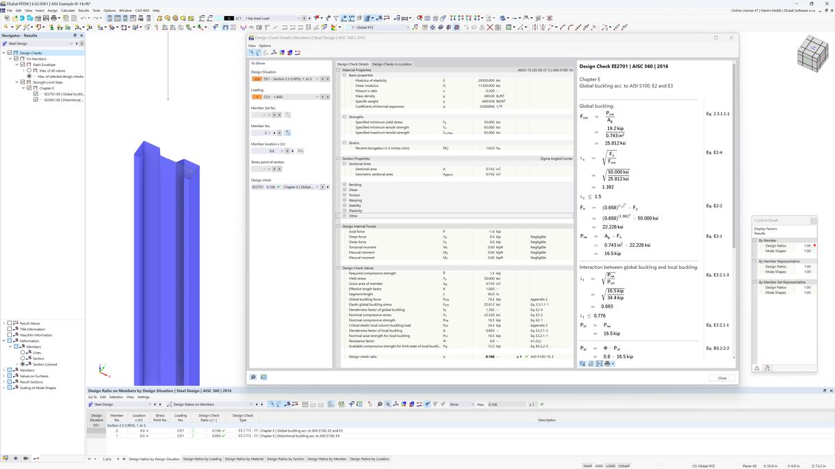This screenshot has width=835, height=469.
Task: Open Design Situation dropdown
Action: (317, 79)
